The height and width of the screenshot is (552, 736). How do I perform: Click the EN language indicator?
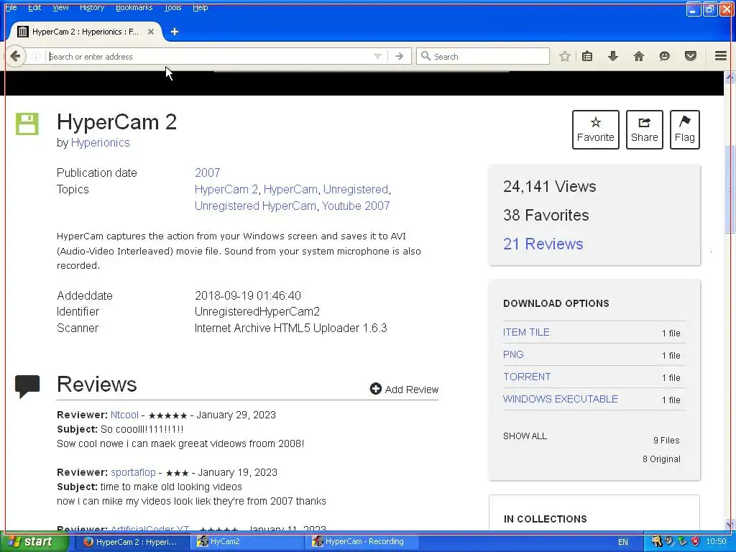click(x=623, y=542)
